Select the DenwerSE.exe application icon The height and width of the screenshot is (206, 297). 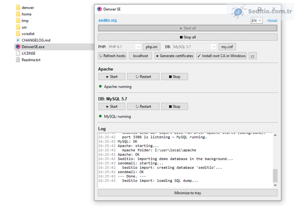tap(18, 46)
